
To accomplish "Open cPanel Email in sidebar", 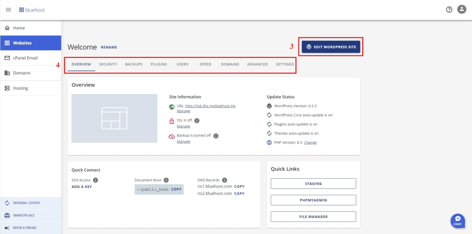I will point(31,58).
